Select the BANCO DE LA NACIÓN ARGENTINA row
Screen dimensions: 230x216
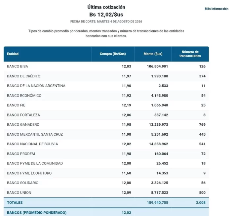click(x=106, y=86)
